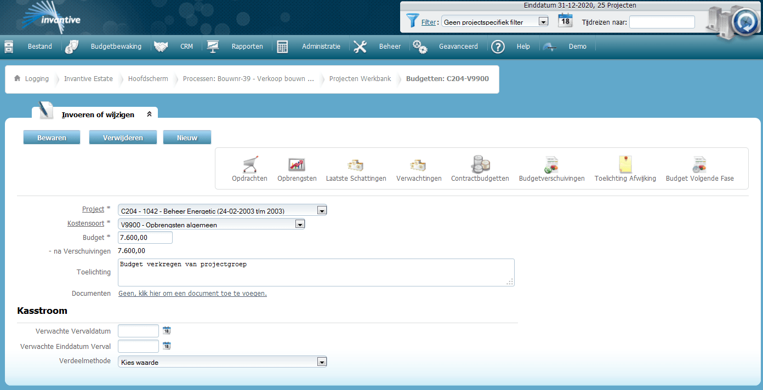The width and height of the screenshot is (763, 390).
Task: Open the Project dropdown
Action: [x=322, y=210]
